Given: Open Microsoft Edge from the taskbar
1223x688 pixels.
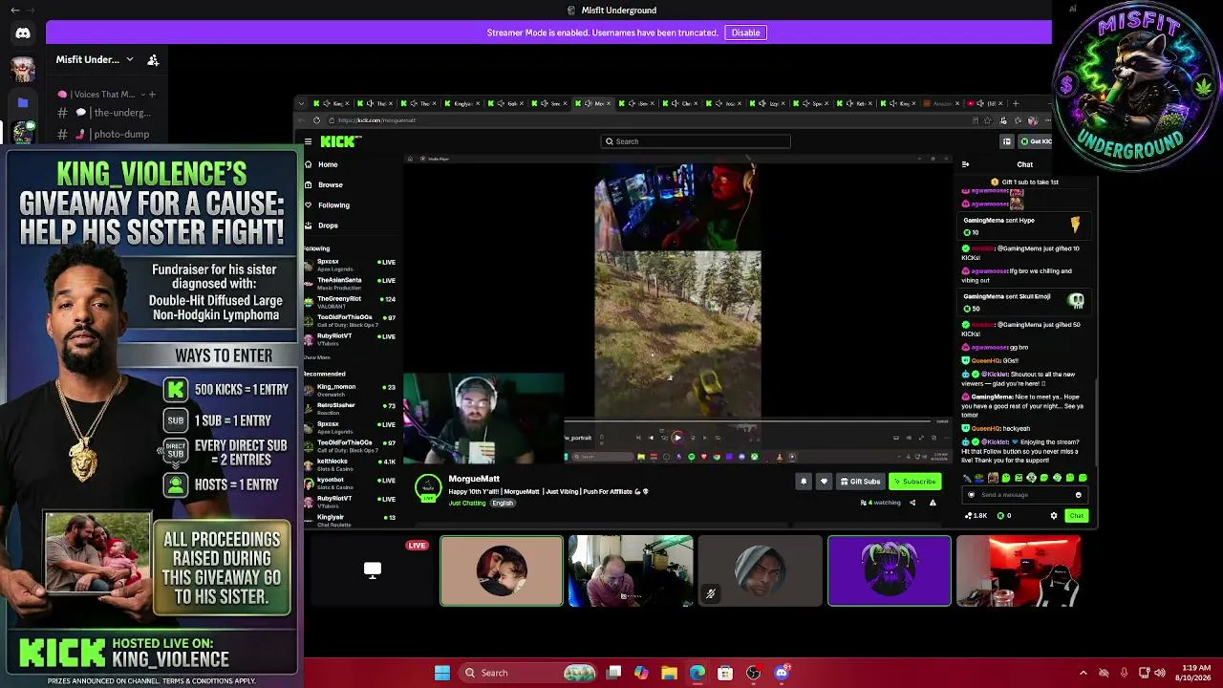Looking at the screenshot, I should point(697,673).
